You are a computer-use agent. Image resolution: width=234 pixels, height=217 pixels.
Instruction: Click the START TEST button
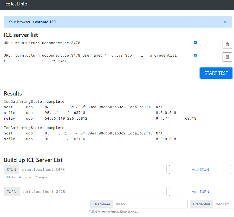(x=216, y=73)
